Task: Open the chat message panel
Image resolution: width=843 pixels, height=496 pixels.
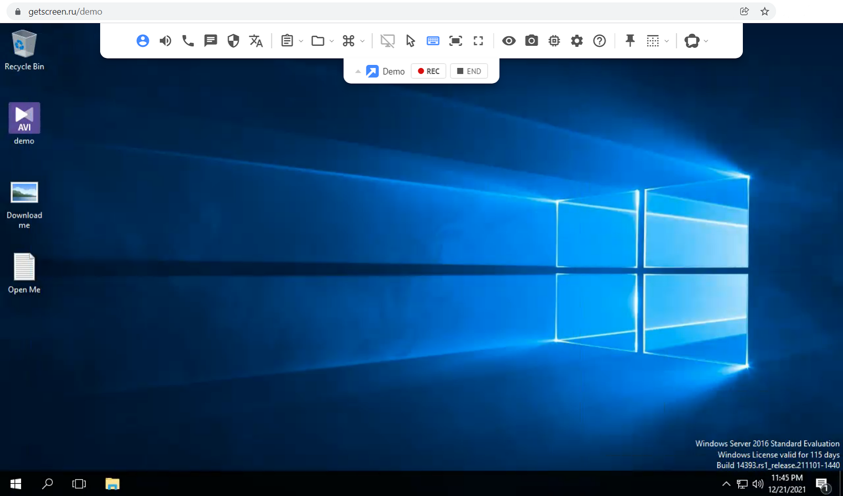Action: pos(210,41)
